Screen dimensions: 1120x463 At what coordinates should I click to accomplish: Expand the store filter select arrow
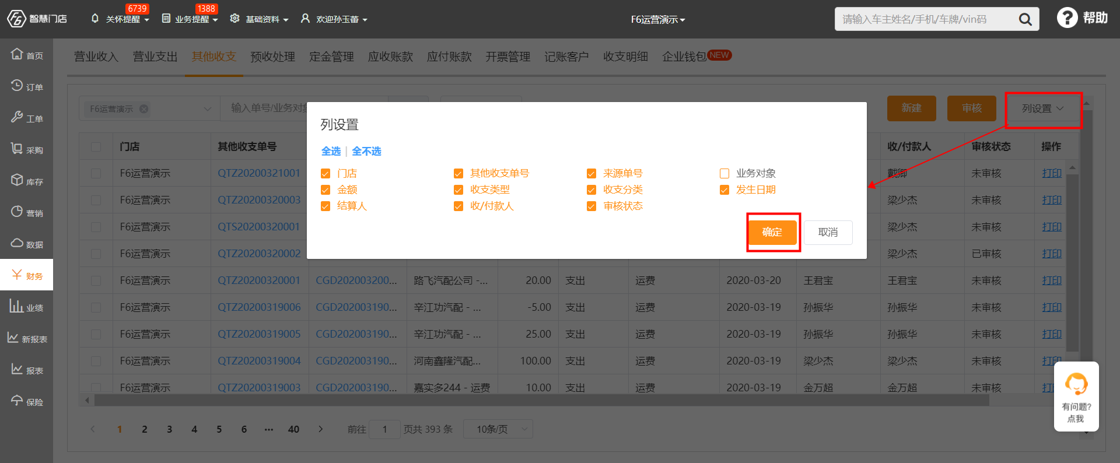[207, 109]
